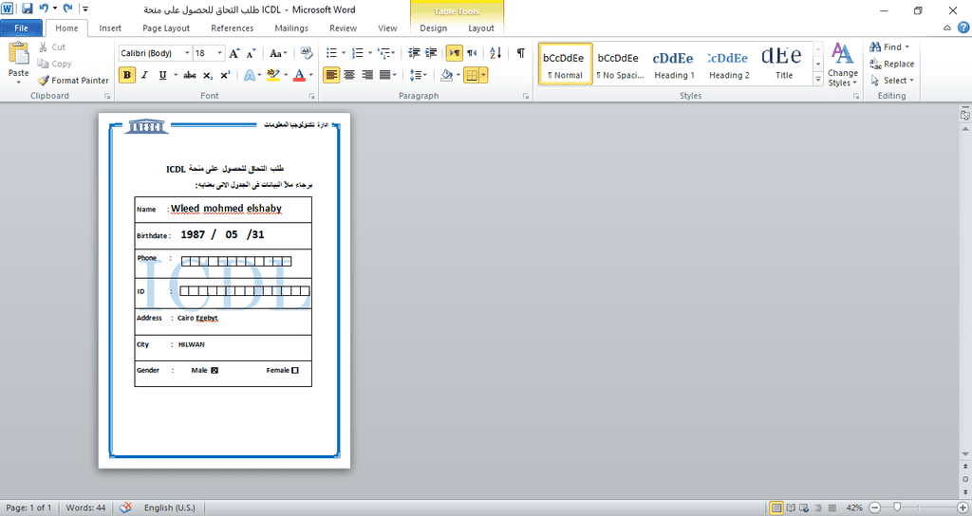
Task: Apply the No Spacing style
Action: (x=619, y=64)
